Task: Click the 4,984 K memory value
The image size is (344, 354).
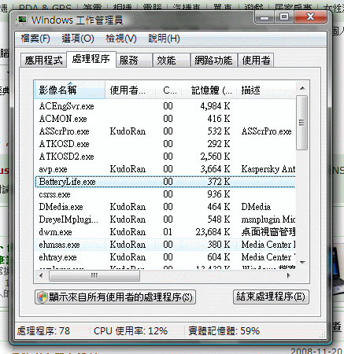Action: (x=215, y=106)
